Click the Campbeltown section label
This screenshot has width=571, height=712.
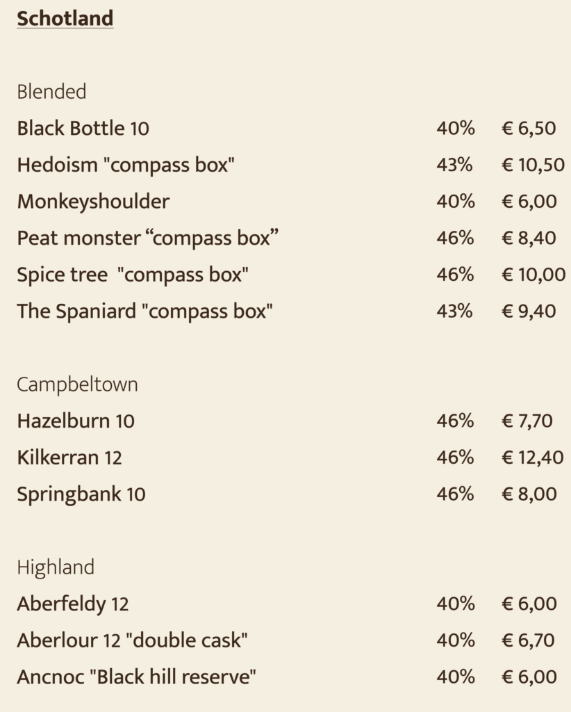click(x=77, y=385)
